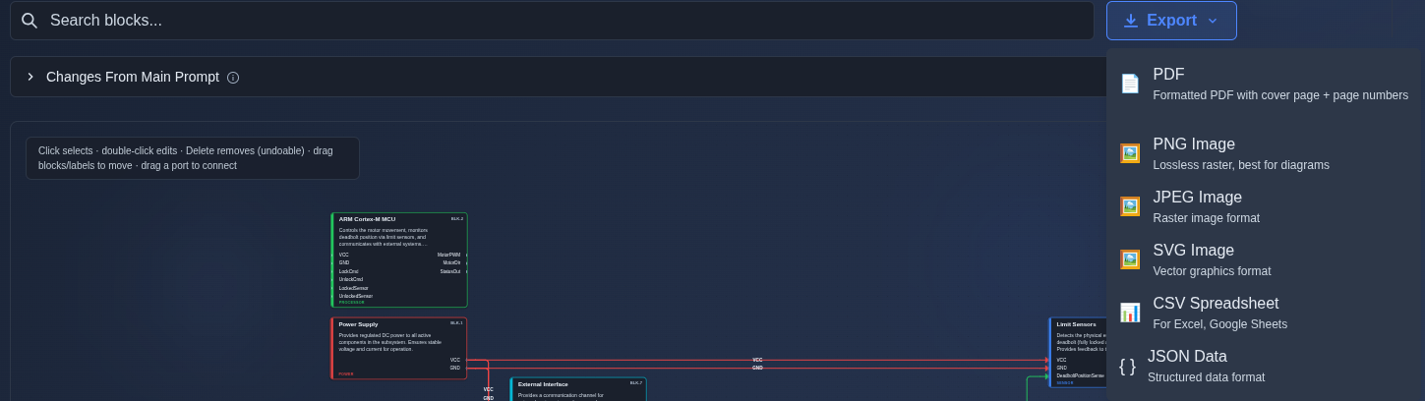
Task: Click the search magnifier icon
Action: click(30, 20)
